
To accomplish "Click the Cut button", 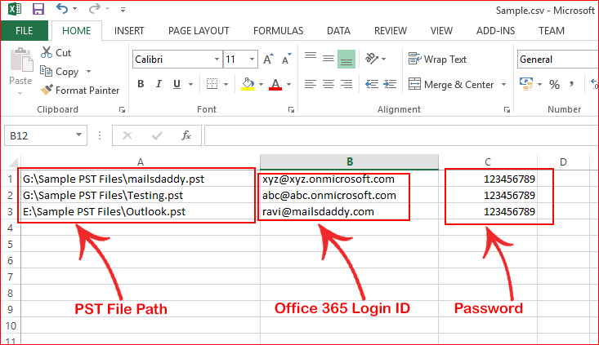I will 56,53.
